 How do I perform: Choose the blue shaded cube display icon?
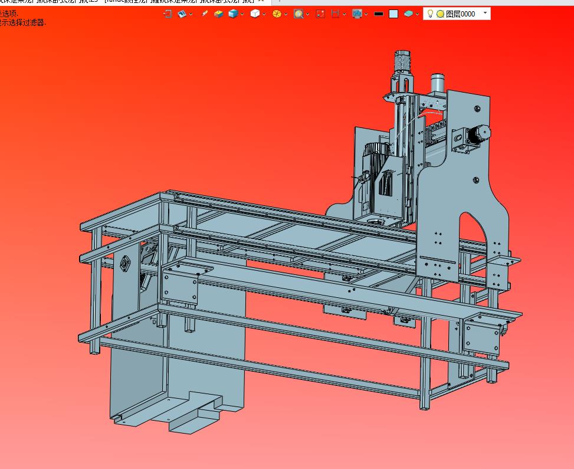coord(233,14)
